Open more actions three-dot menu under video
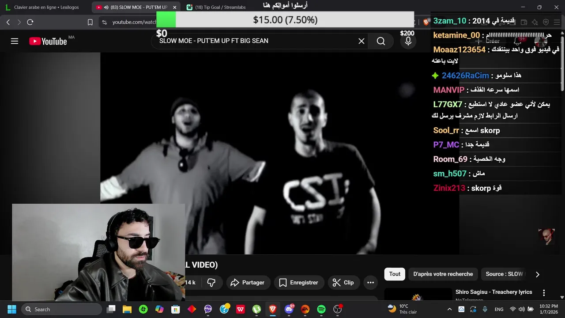Screen dimensions: 565x318 click(x=370, y=283)
